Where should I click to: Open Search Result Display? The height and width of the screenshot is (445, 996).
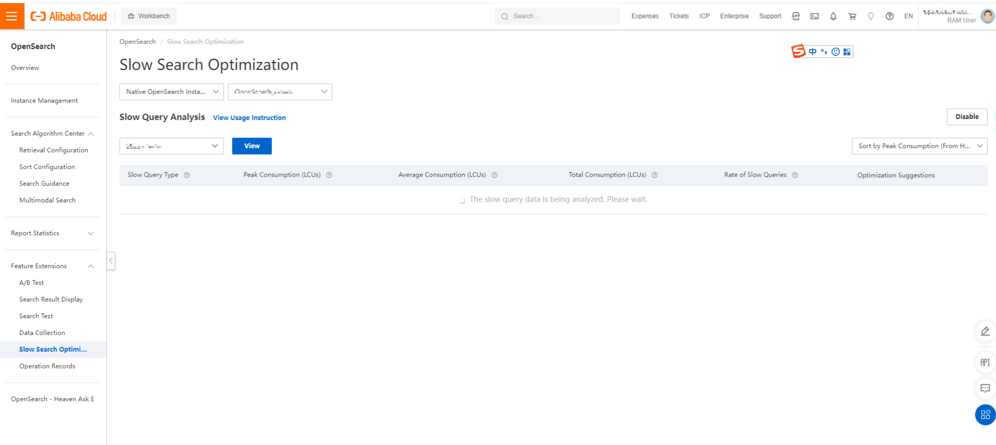[51, 300]
